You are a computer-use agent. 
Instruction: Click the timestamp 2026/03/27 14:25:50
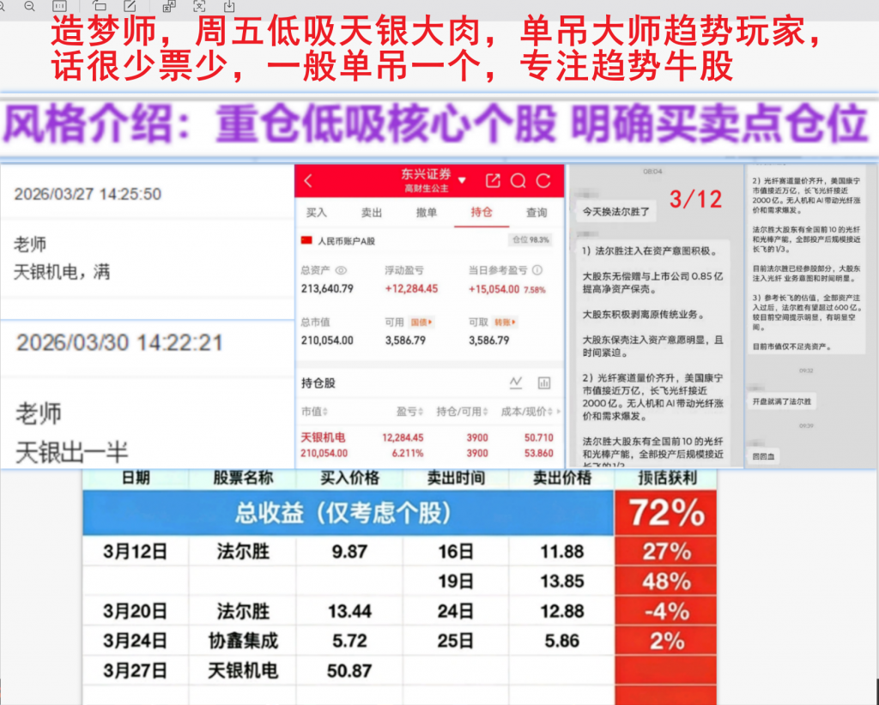tap(88, 195)
